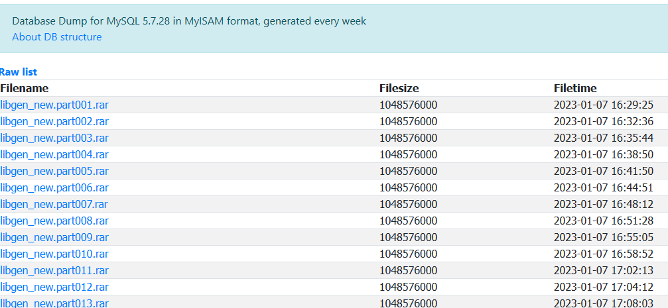Open libgen_new.part013.rar at the bottom

54,303
